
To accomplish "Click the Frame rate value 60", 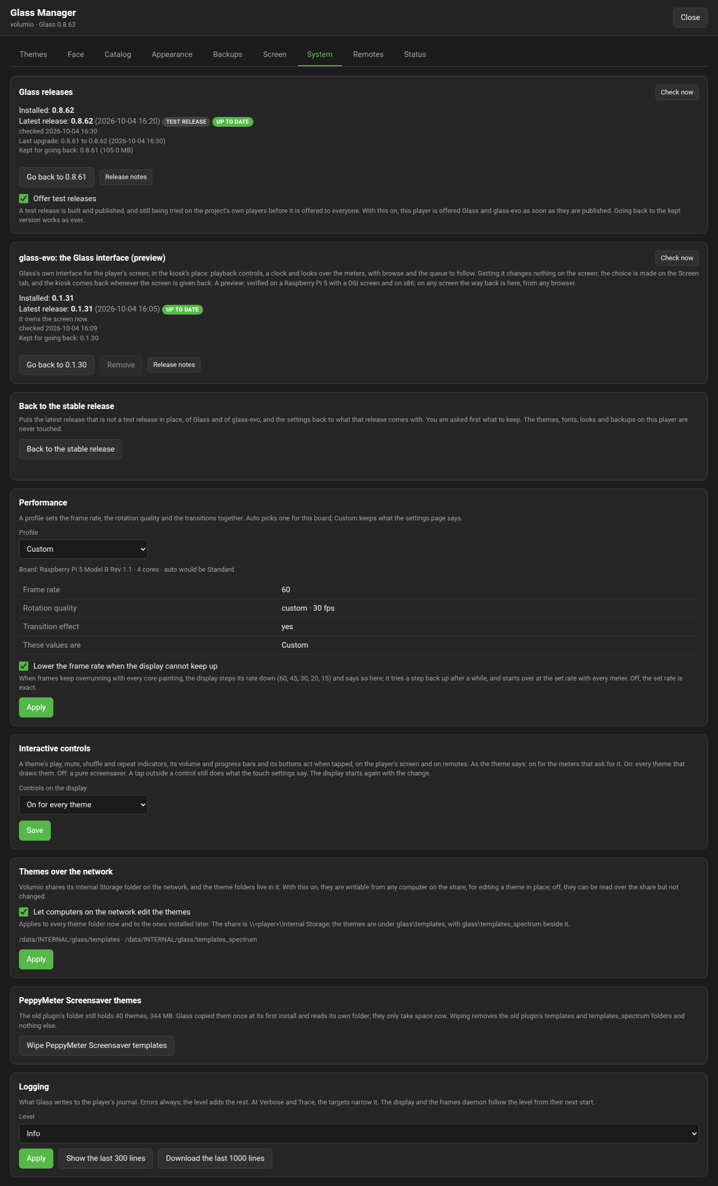I will (286, 590).
